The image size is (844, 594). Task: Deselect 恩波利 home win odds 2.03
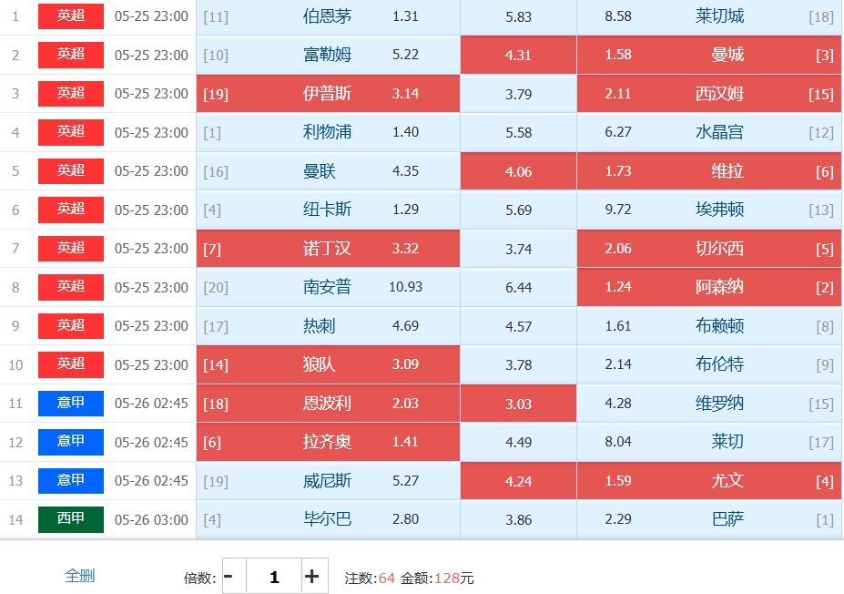pos(329,404)
